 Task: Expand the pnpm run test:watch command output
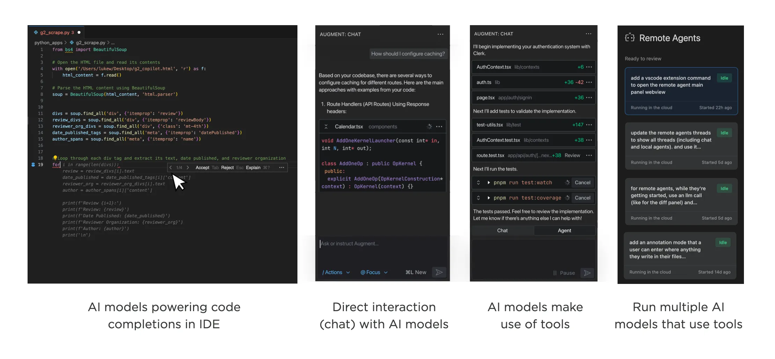[x=488, y=182]
